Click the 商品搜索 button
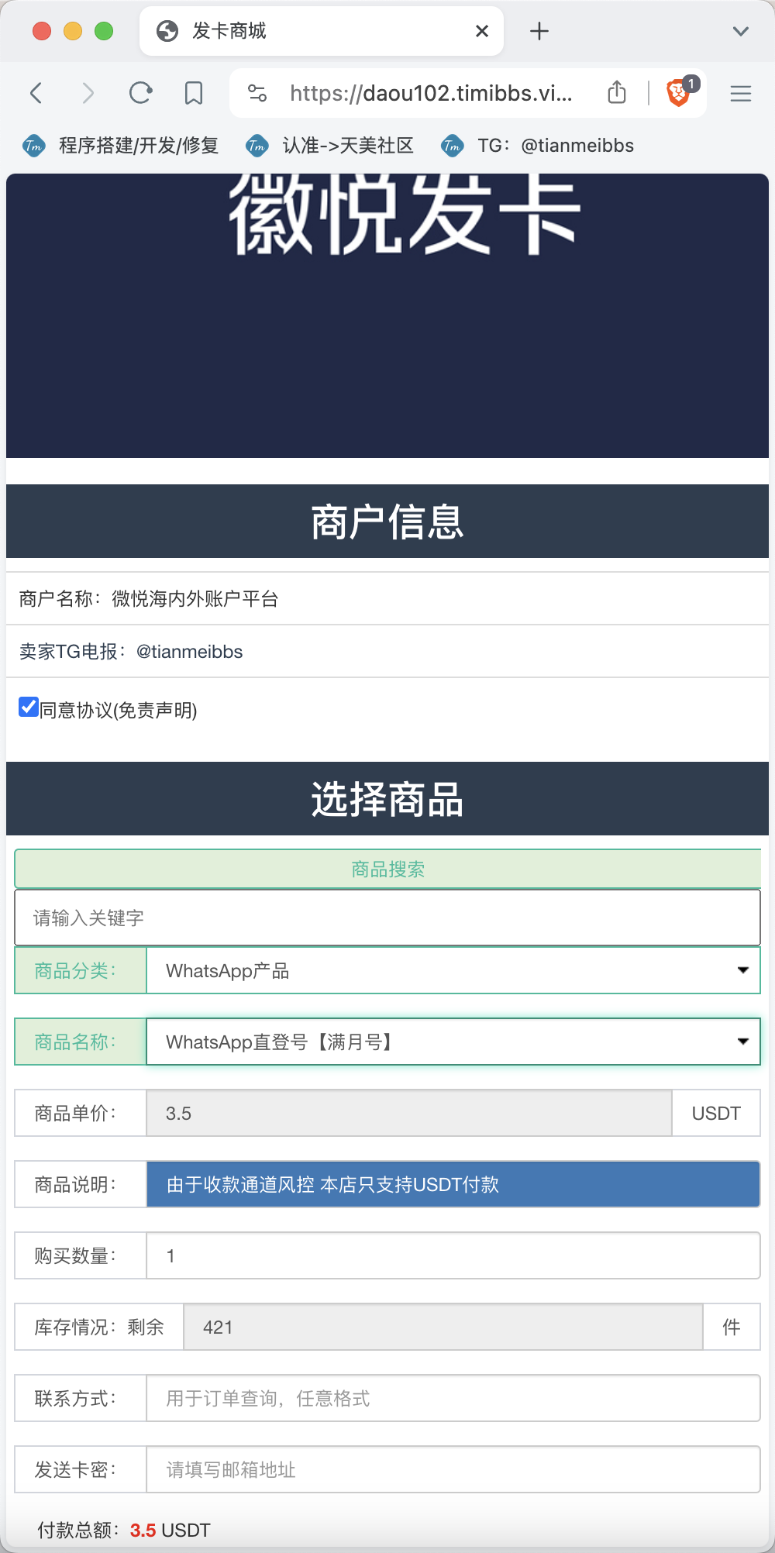Image resolution: width=775 pixels, height=1553 pixels. click(x=387, y=869)
